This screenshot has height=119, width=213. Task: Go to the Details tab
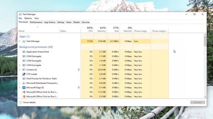(x=77, y=22)
